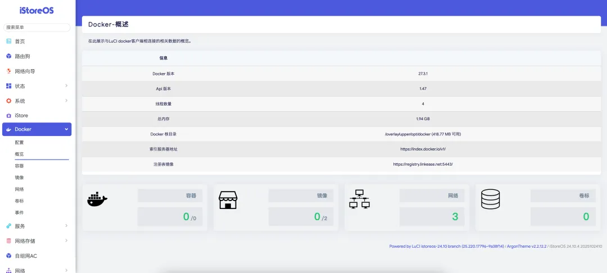Click https://index.docker.io/v1/ address
607x273 pixels.
(423, 149)
